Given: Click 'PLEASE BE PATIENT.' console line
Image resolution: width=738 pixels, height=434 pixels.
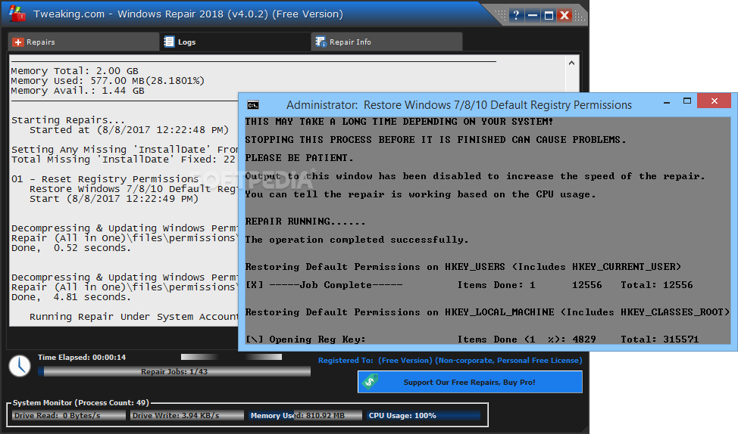Looking at the screenshot, I should point(299,158).
